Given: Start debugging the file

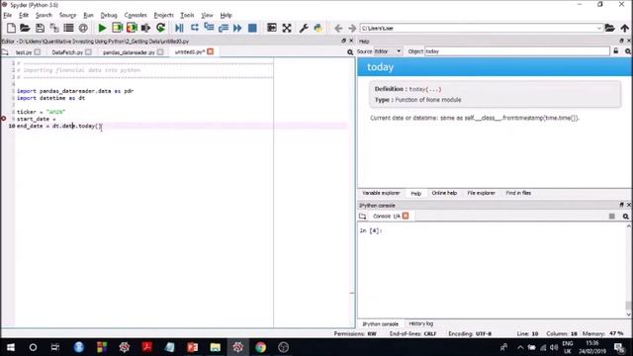Looking at the screenshot, I should [179, 28].
